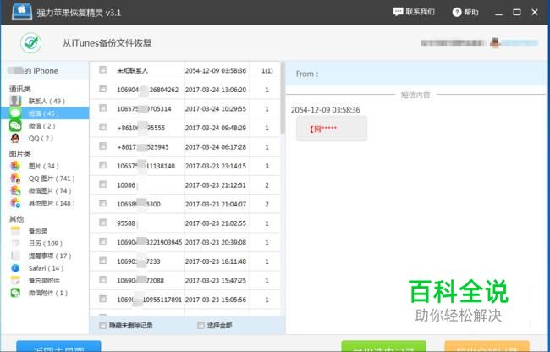The height and width of the screenshot is (352, 550).
Task: Check the box for 10086 row
Action: [102, 184]
